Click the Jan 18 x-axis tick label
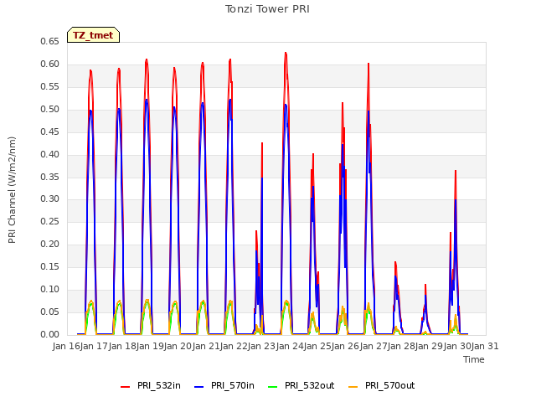Viewport: 536px width, 402px height. tap(122, 346)
